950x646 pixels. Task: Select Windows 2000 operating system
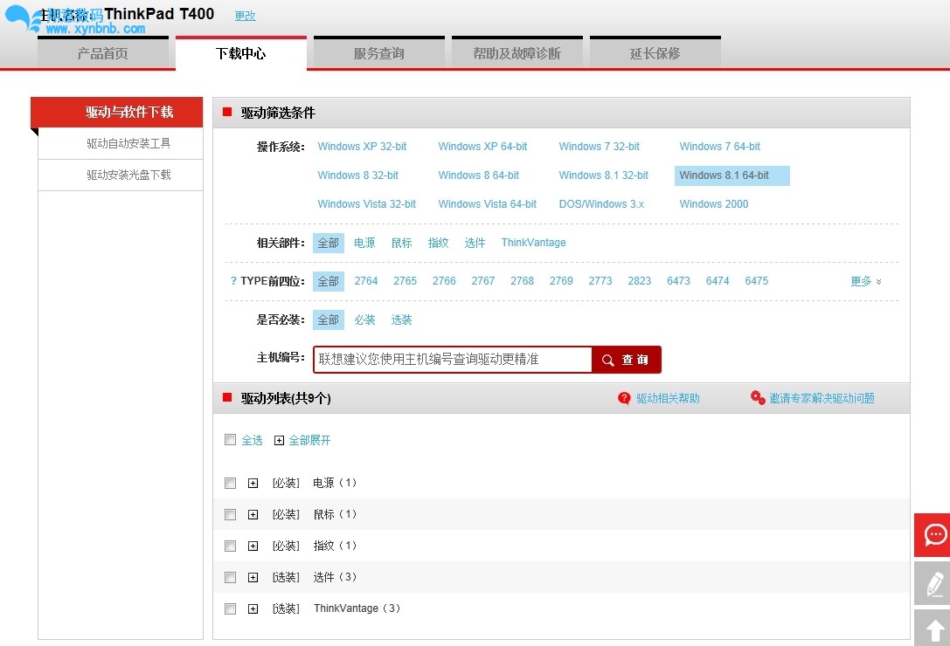[x=714, y=204]
